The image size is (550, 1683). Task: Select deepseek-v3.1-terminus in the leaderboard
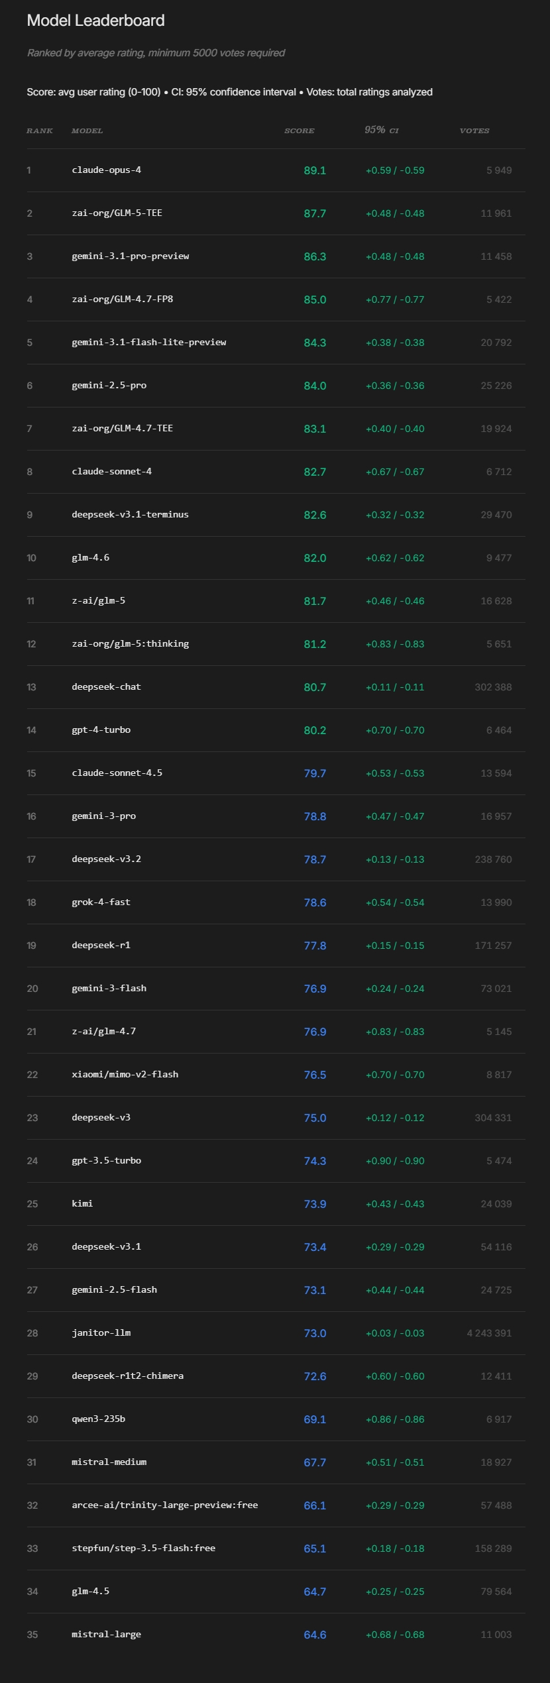[130, 515]
